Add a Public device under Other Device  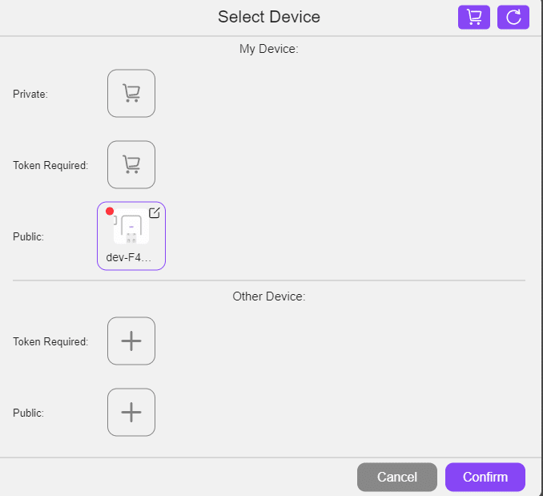pos(131,413)
